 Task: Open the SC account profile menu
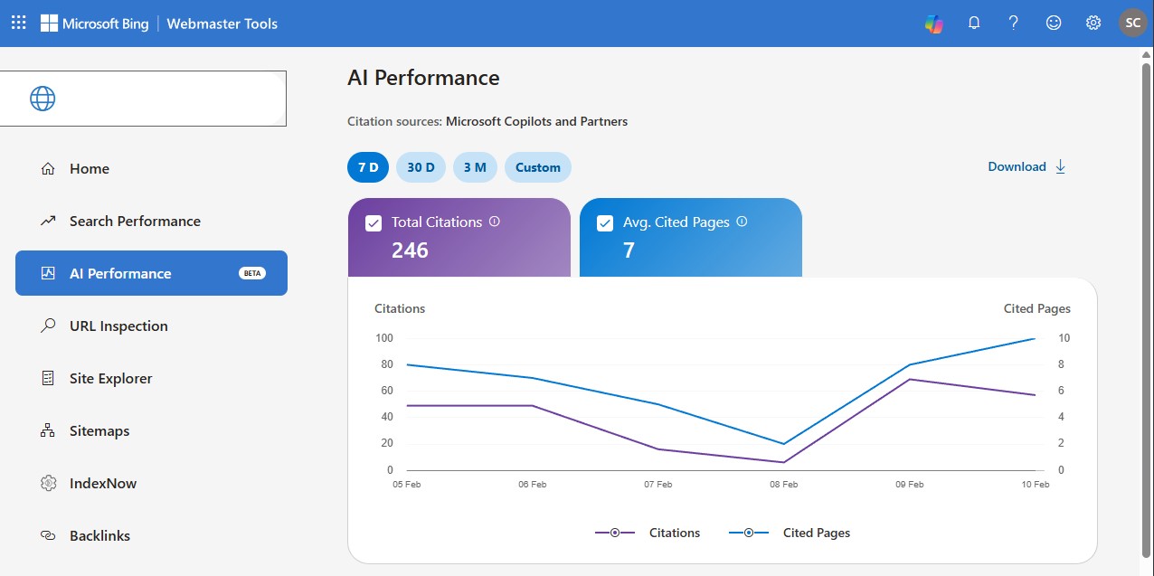[1132, 23]
